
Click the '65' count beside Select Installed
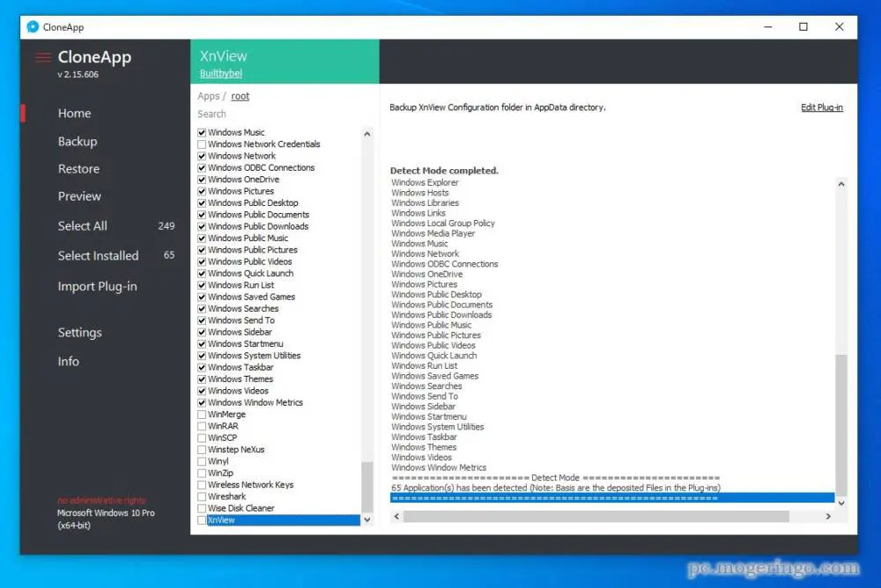[x=169, y=255]
